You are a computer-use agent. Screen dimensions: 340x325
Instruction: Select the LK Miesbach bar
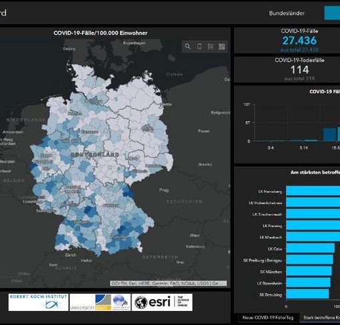[x=313, y=237]
